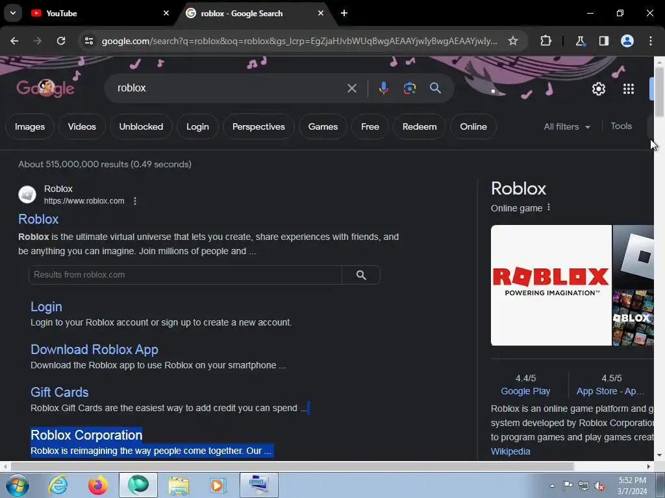The width and height of the screenshot is (665, 498).
Task: Filter results by Images
Action: point(30,126)
